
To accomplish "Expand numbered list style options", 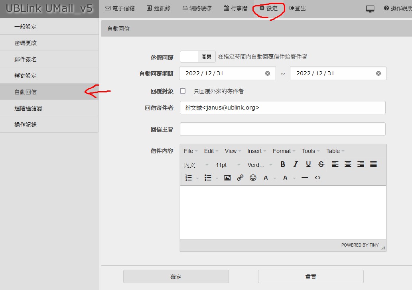I will (x=197, y=178).
